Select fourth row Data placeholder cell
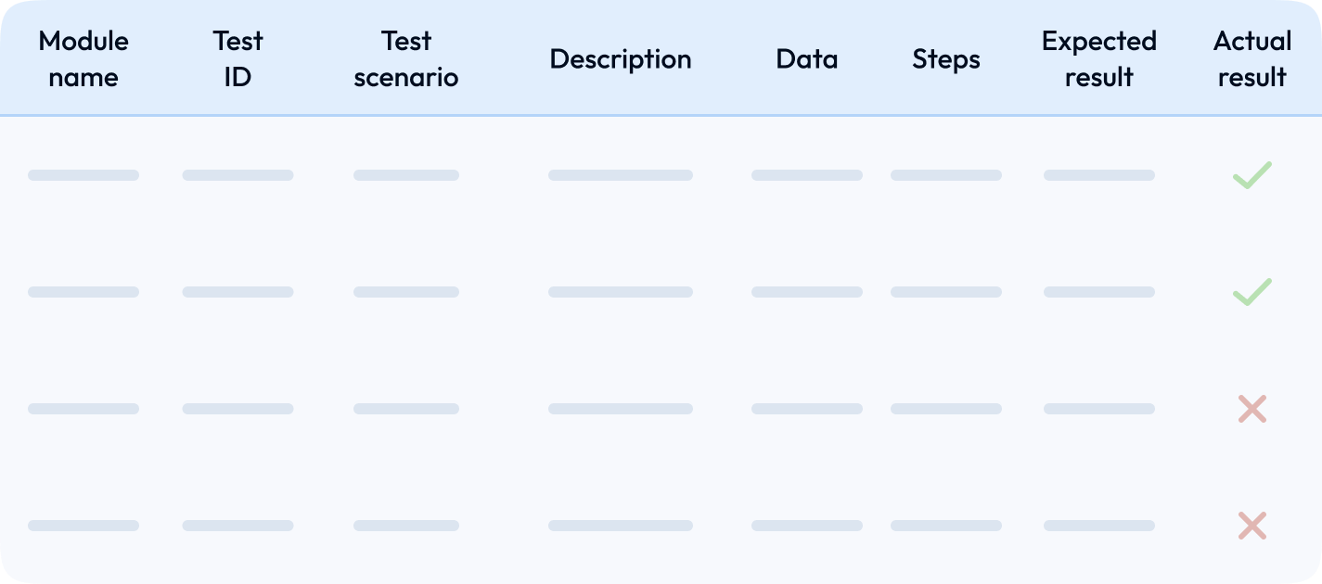The height and width of the screenshot is (584, 1322). [x=806, y=526]
